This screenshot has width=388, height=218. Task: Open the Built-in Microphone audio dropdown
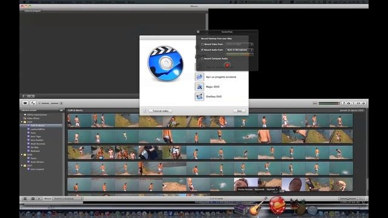tap(239, 50)
